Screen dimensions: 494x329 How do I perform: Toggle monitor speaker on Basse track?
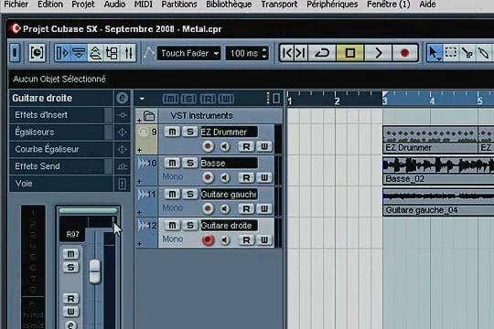click(225, 177)
